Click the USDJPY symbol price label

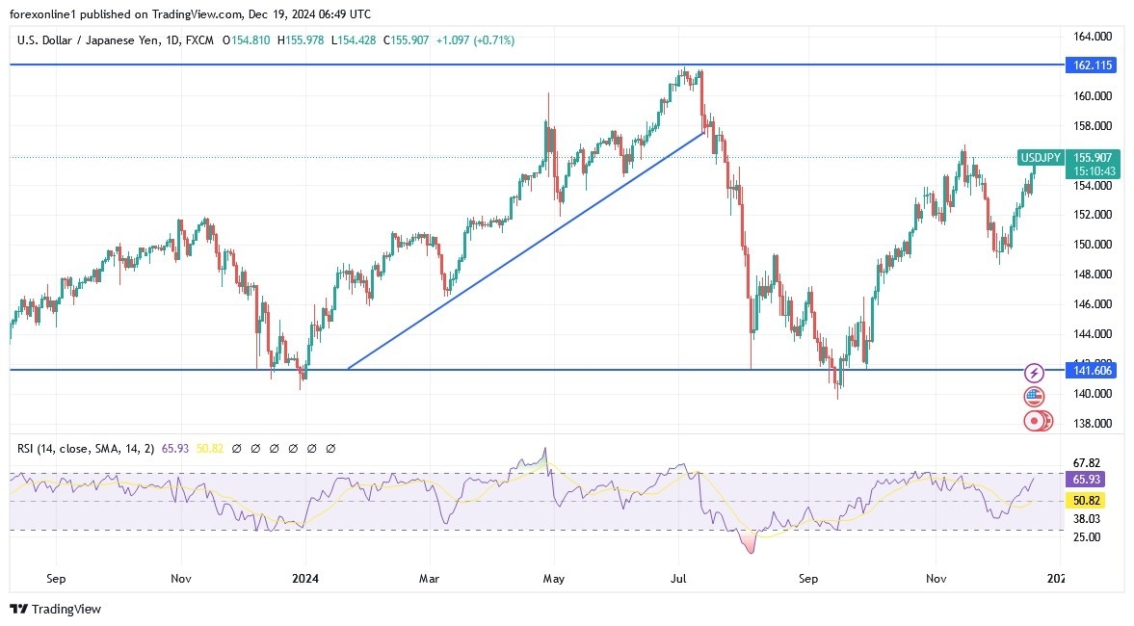point(1041,158)
